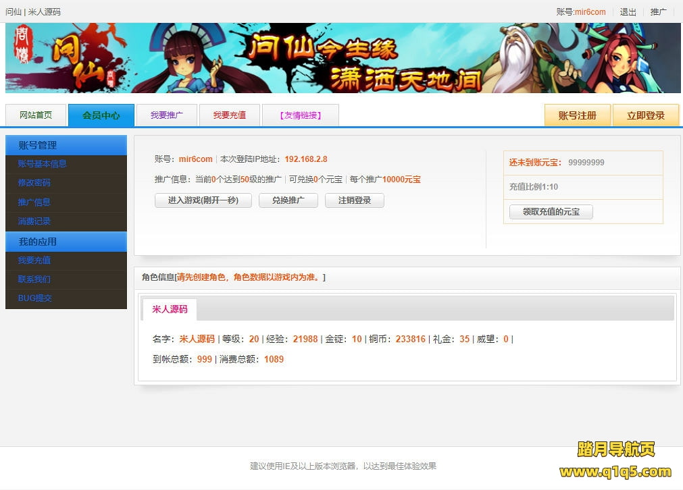Select 联系我们 in the sidebar
This screenshot has width=683, height=490.
point(34,279)
